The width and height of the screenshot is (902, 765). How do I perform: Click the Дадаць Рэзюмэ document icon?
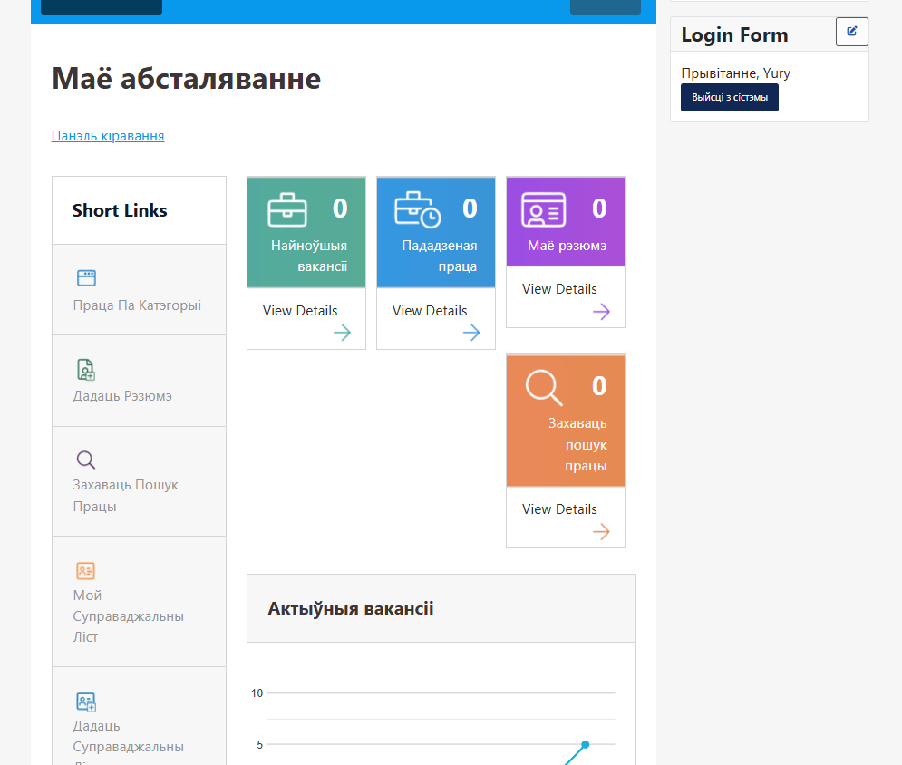[x=86, y=369]
